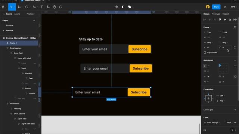Click the user avatar
Screen dimensions: 239x134
(208, 7)
